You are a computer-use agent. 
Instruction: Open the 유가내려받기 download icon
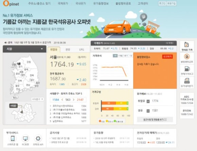coord(187,81)
